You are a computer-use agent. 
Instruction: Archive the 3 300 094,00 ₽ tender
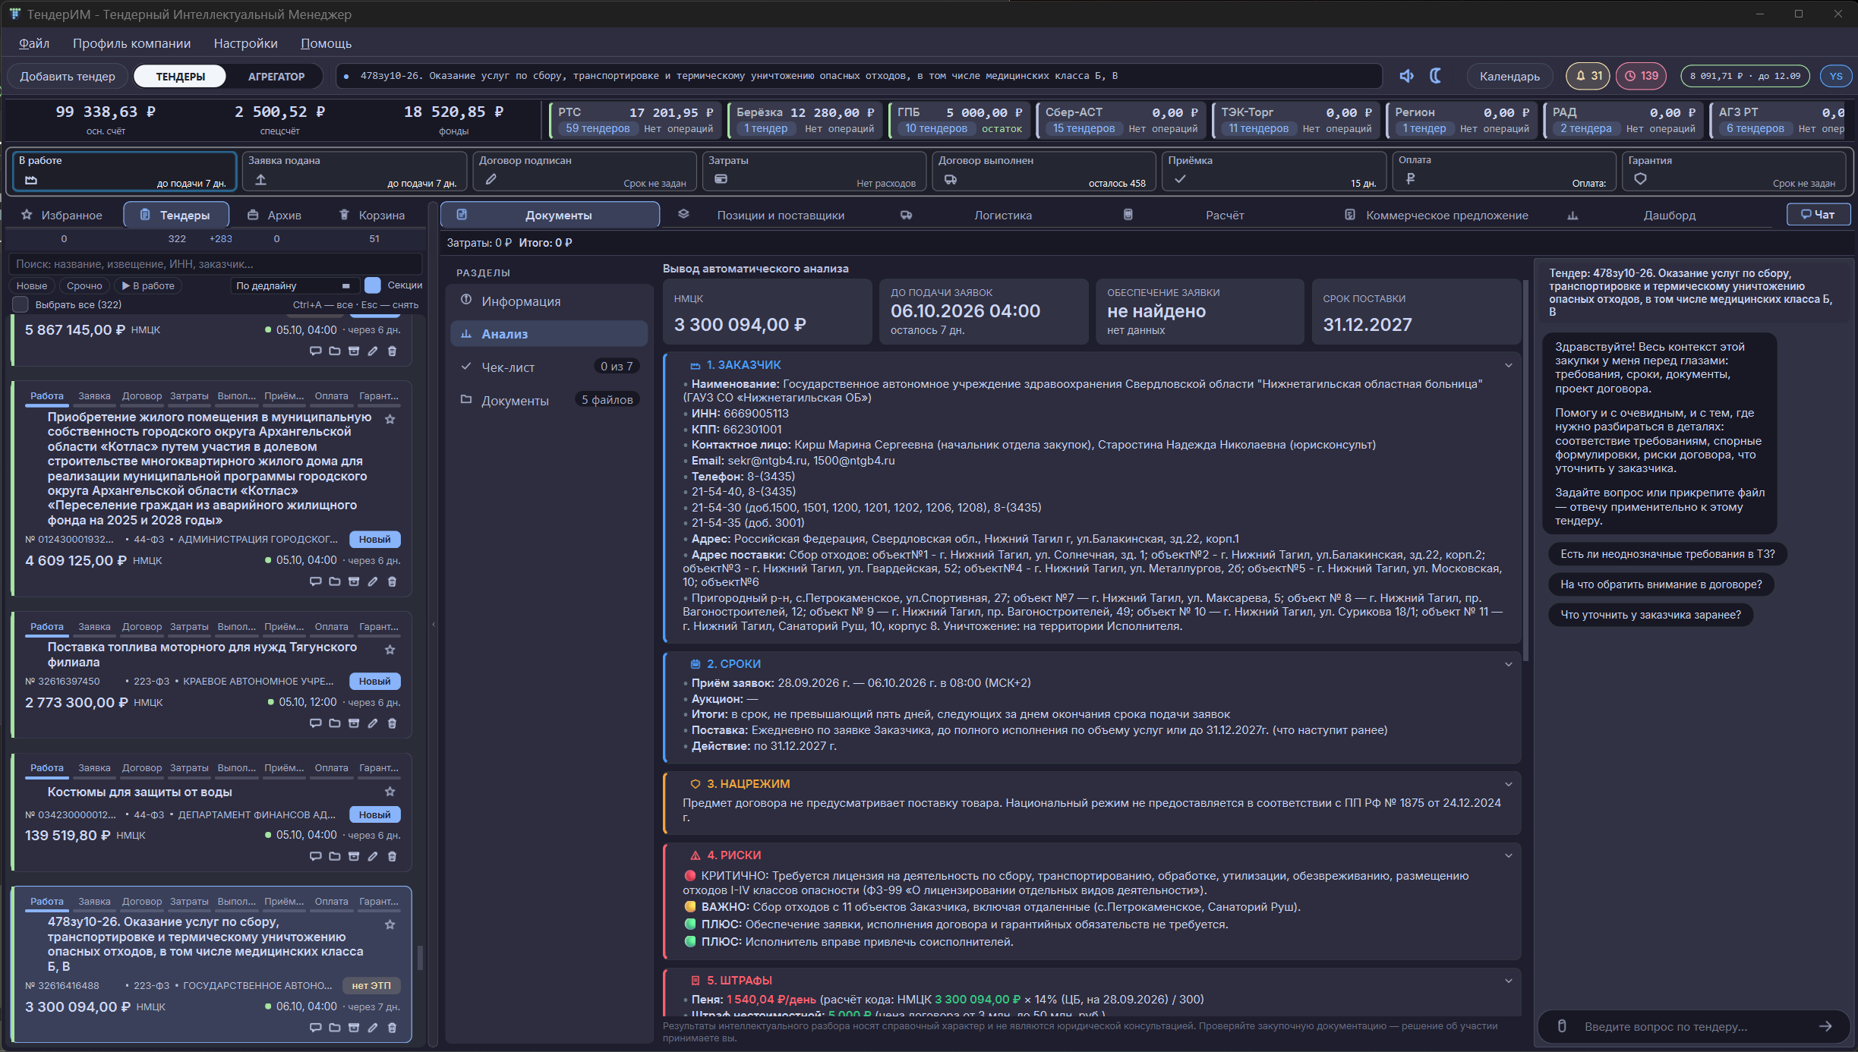pyautogui.click(x=354, y=1028)
